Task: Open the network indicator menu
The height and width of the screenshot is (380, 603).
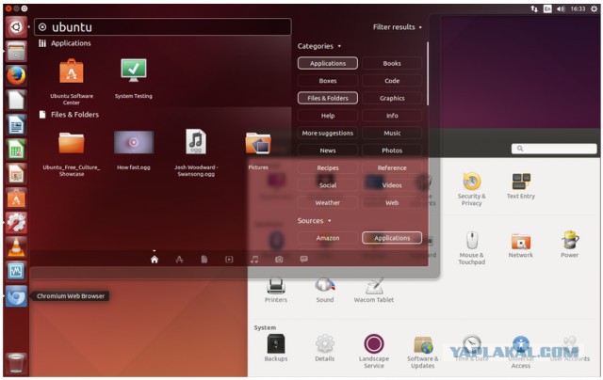Action: pos(534,8)
